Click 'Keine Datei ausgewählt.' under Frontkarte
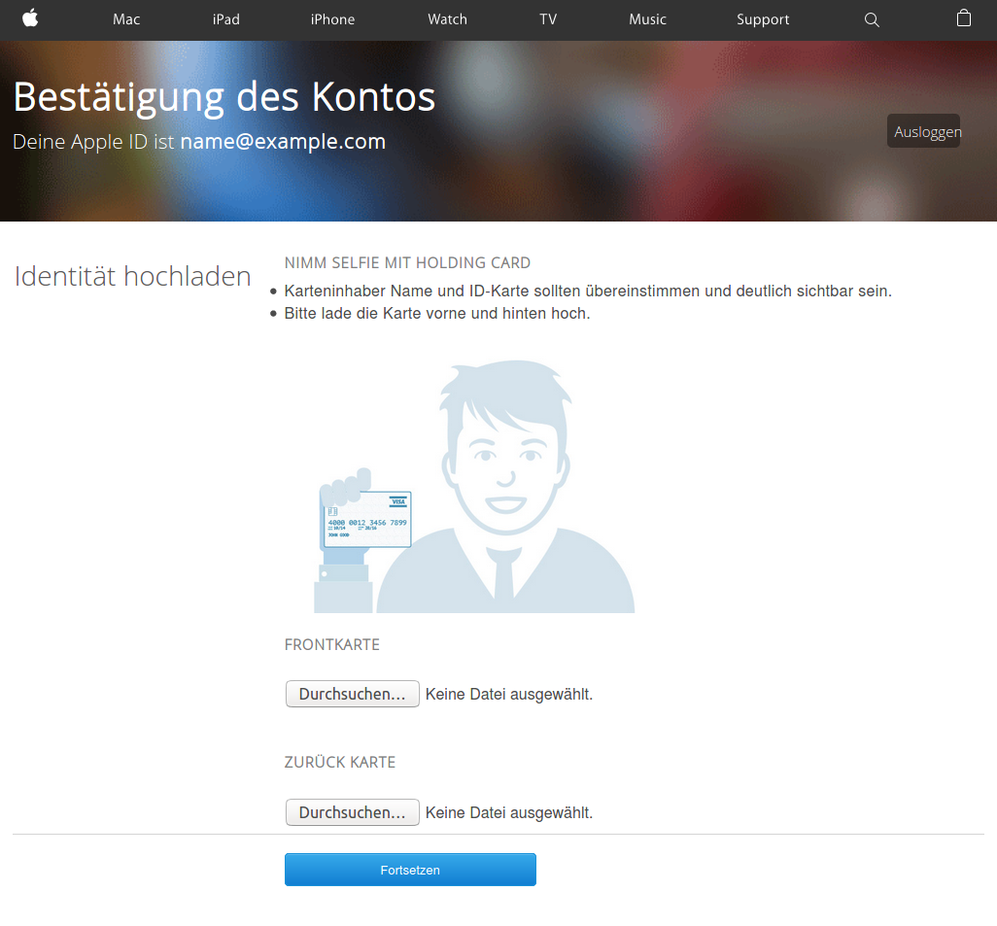The image size is (997, 926). tap(508, 695)
